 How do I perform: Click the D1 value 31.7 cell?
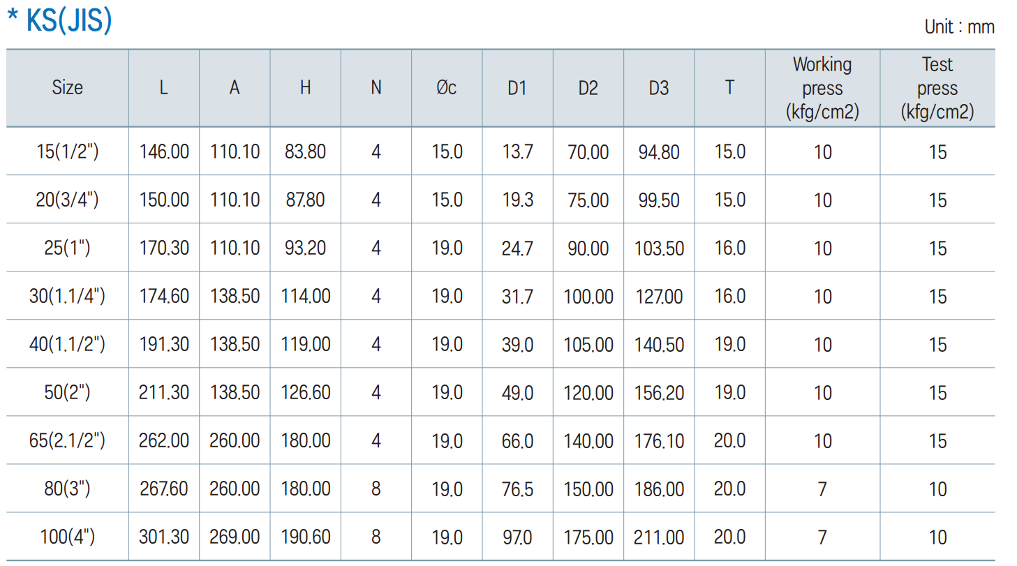click(x=517, y=297)
